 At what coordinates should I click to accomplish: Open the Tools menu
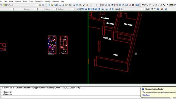pos(25,1)
